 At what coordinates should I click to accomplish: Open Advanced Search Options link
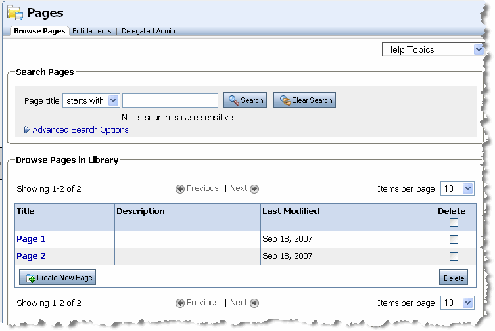[x=80, y=129]
